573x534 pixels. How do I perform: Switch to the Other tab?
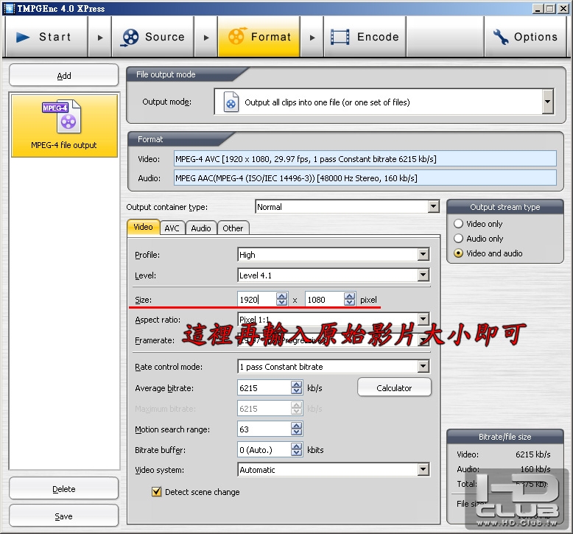pyautogui.click(x=233, y=228)
